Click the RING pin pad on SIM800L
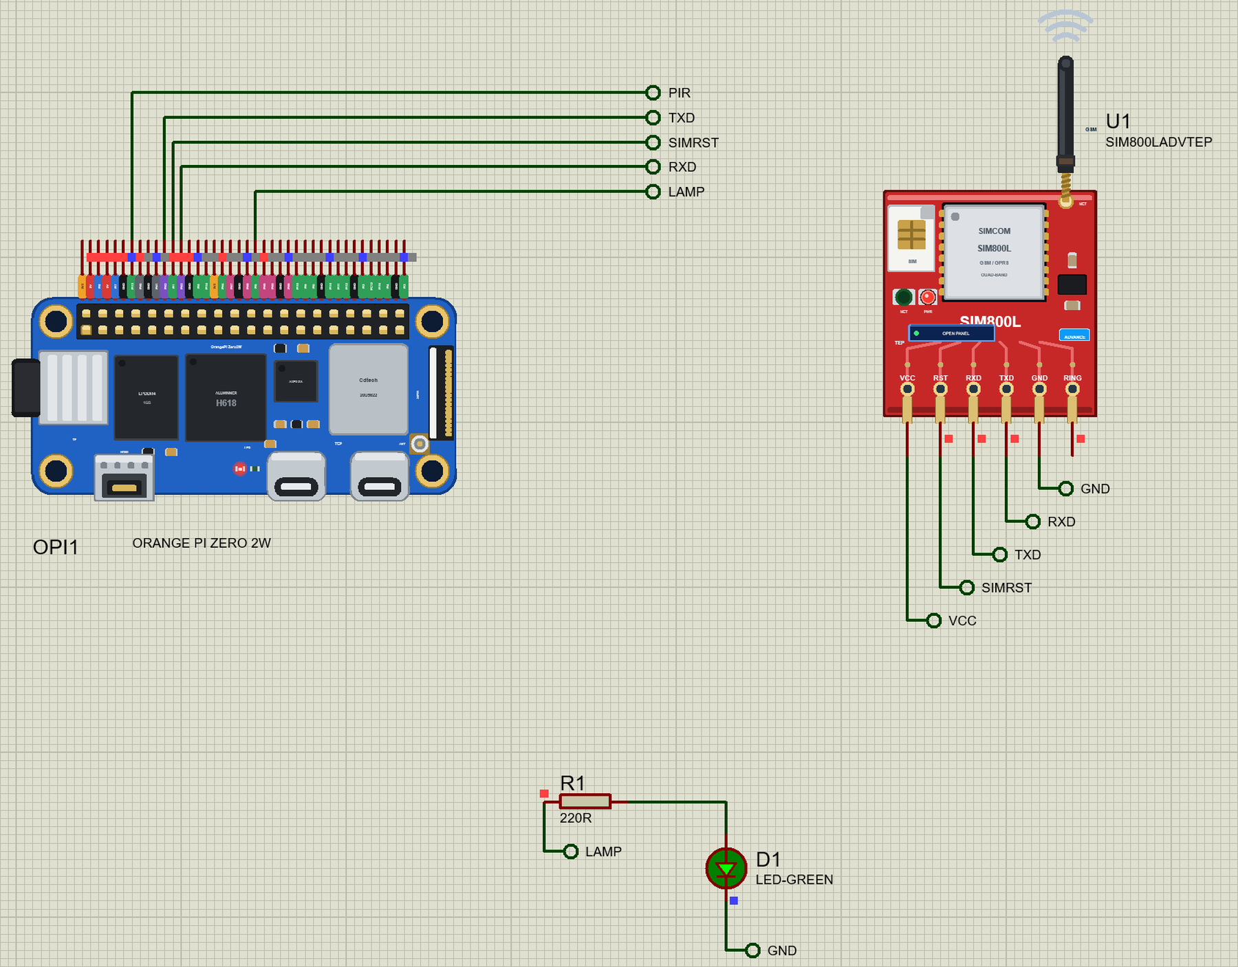This screenshot has width=1238, height=967. (x=1072, y=389)
